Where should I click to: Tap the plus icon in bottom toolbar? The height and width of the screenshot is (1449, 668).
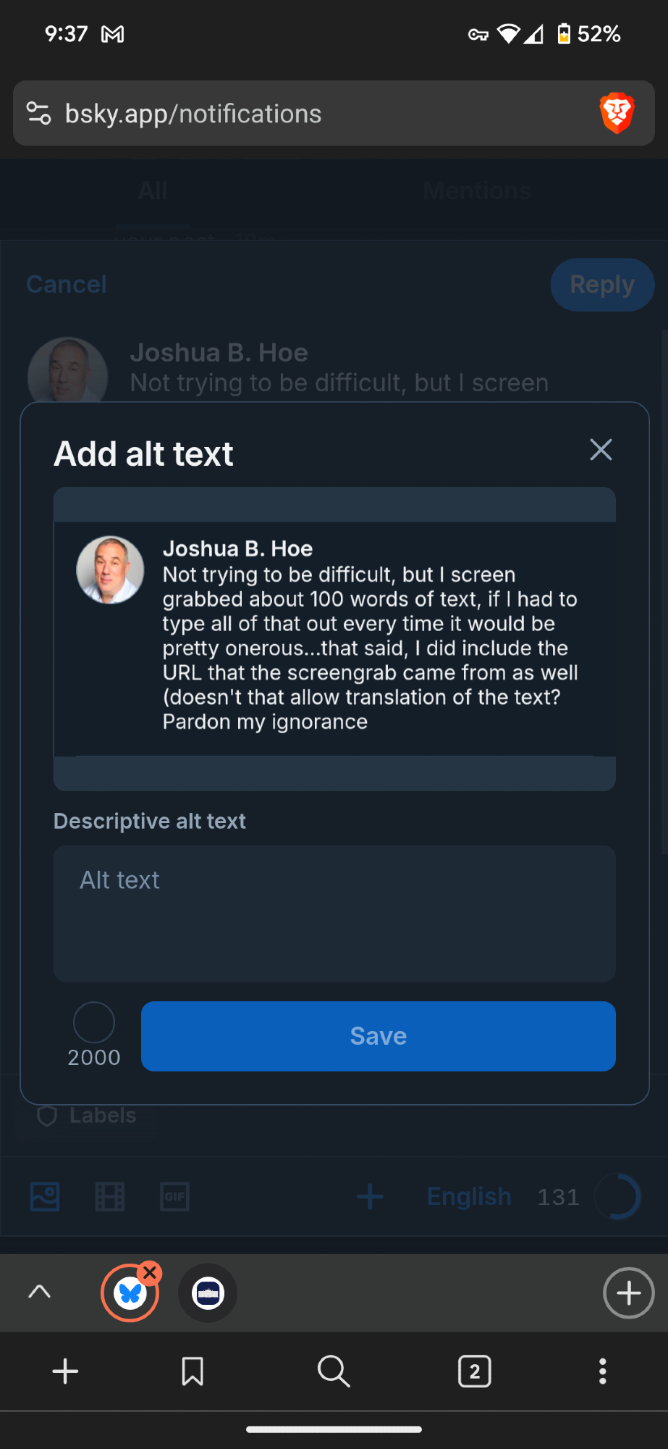tap(65, 1371)
